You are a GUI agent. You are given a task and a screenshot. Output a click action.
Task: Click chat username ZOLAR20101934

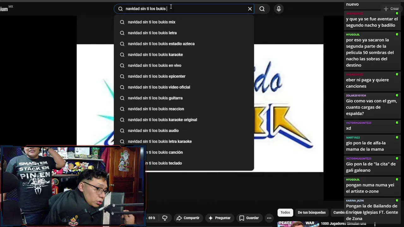pyautogui.click(x=356, y=96)
